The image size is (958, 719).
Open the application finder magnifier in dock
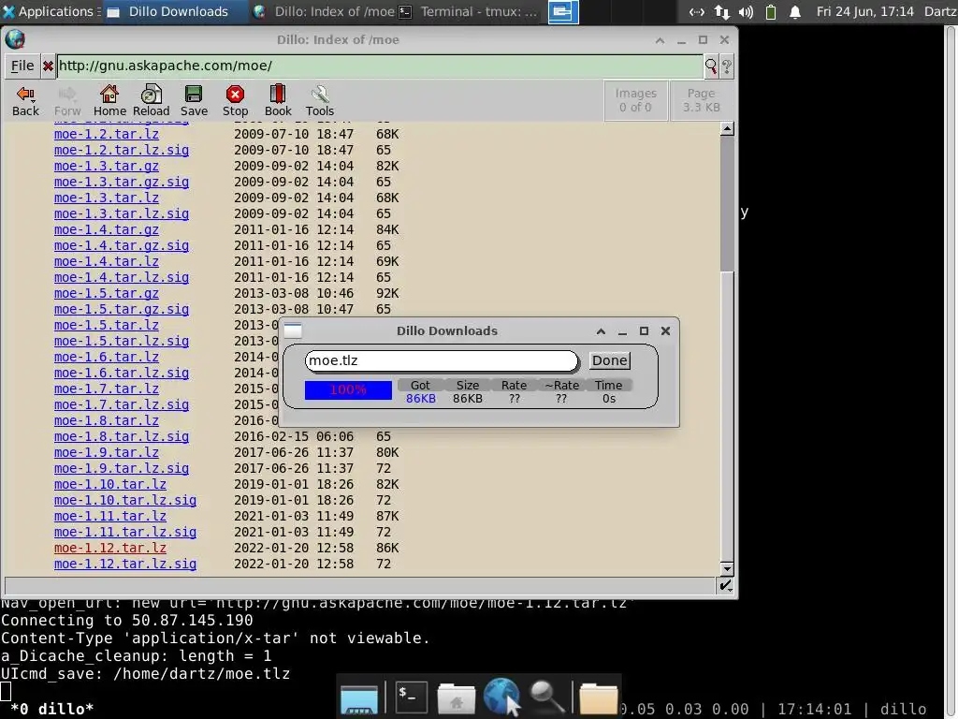click(x=546, y=697)
